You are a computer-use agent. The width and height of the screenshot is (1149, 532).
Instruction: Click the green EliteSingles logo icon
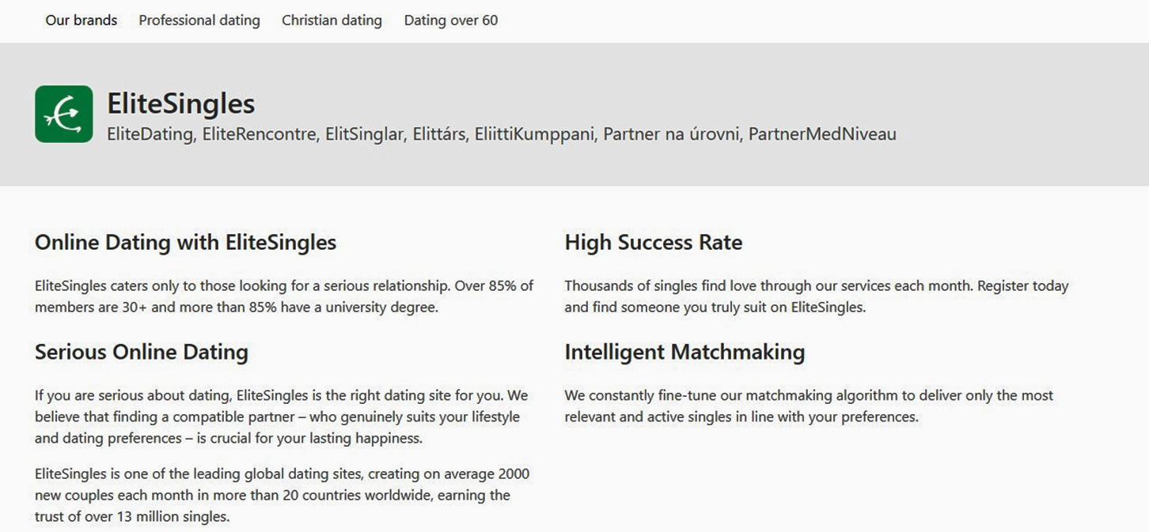coord(64,115)
